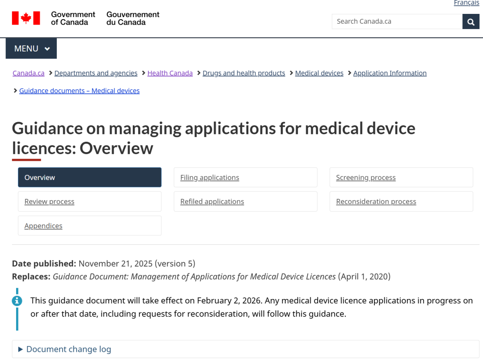This screenshot has height=359, width=483.
Task: Click the 'Replaces: Guidance Document' line
Action: [x=201, y=277]
